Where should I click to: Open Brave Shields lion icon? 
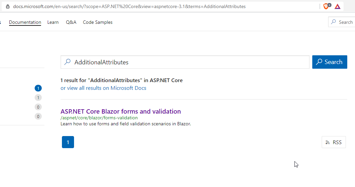pos(326,6)
